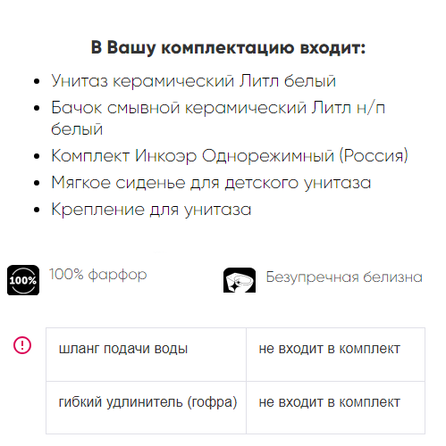
Task: Select 'Мягкое сиденье для детского унитаза' item
Action: click(211, 182)
